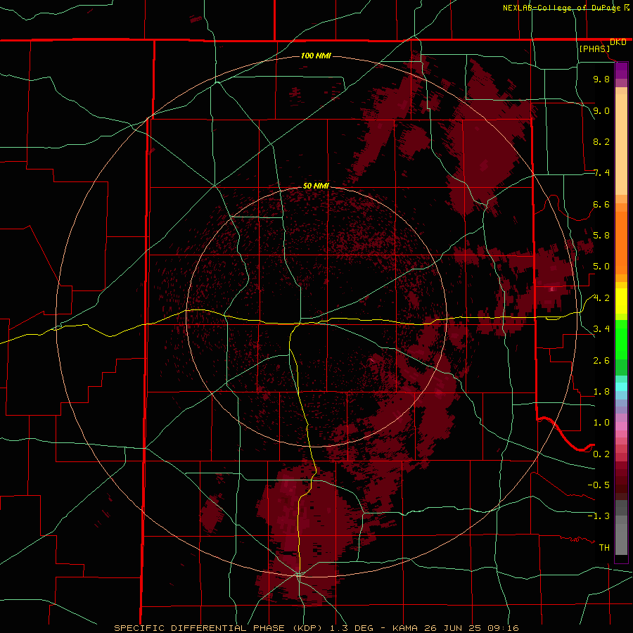Click the 1.0 scale label

pyautogui.click(x=601, y=423)
